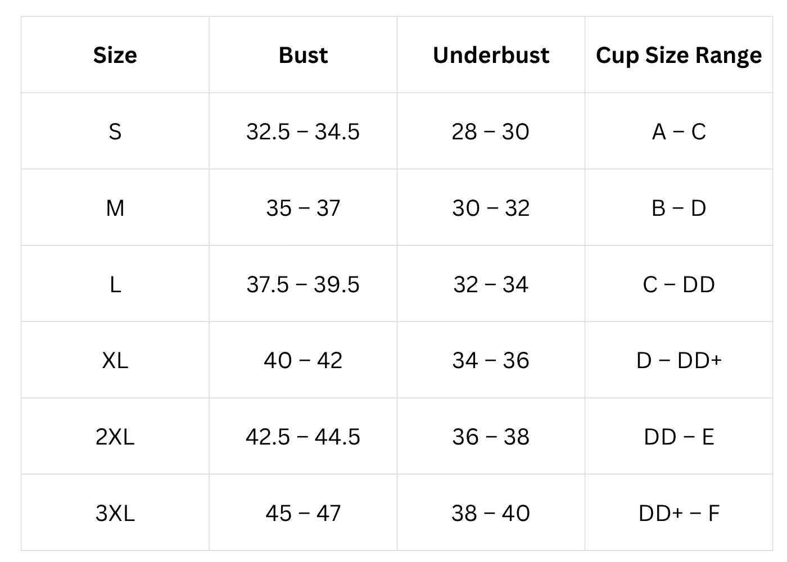Click underbust value 34 – 36
Viewport: 787px width, 562px height.
[491, 360]
